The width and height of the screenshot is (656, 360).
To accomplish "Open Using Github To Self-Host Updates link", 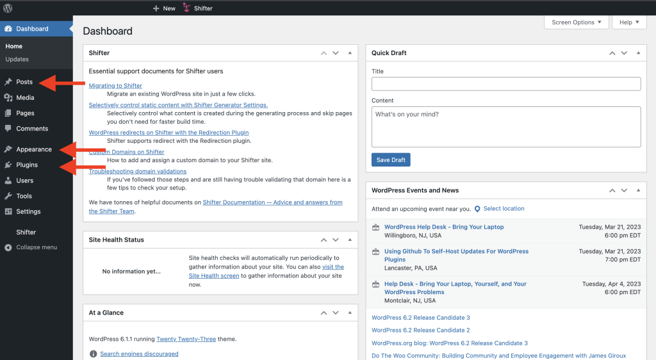I will tap(456, 256).
